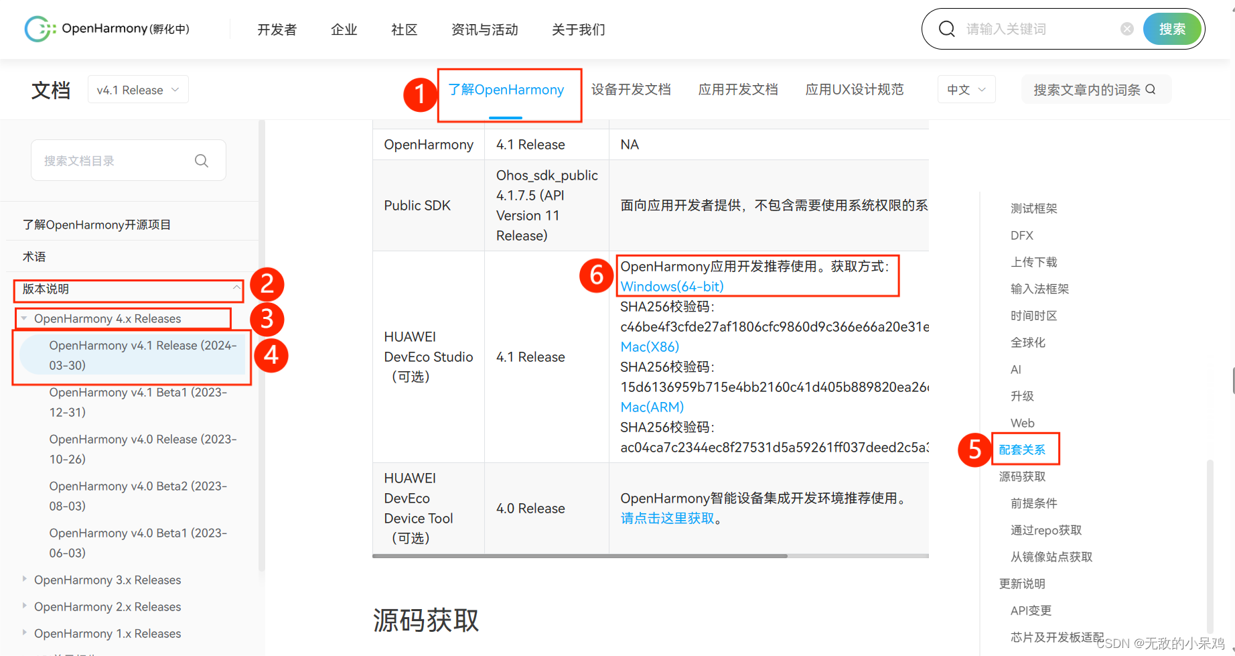This screenshot has height=656, width=1235.
Task: Click the OpenHarmony logo icon
Action: click(x=40, y=29)
